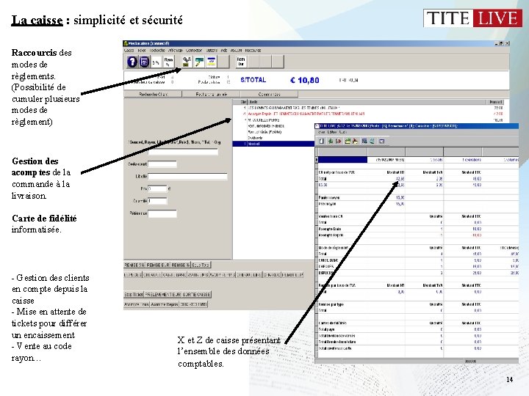Focus the Code court input field
529x396 pixels.
click(x=162, y=164)
